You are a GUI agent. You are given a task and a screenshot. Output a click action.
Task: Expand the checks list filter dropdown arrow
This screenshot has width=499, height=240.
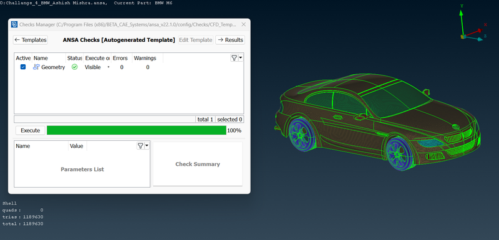pyautogui.click(x=241, y=58)
